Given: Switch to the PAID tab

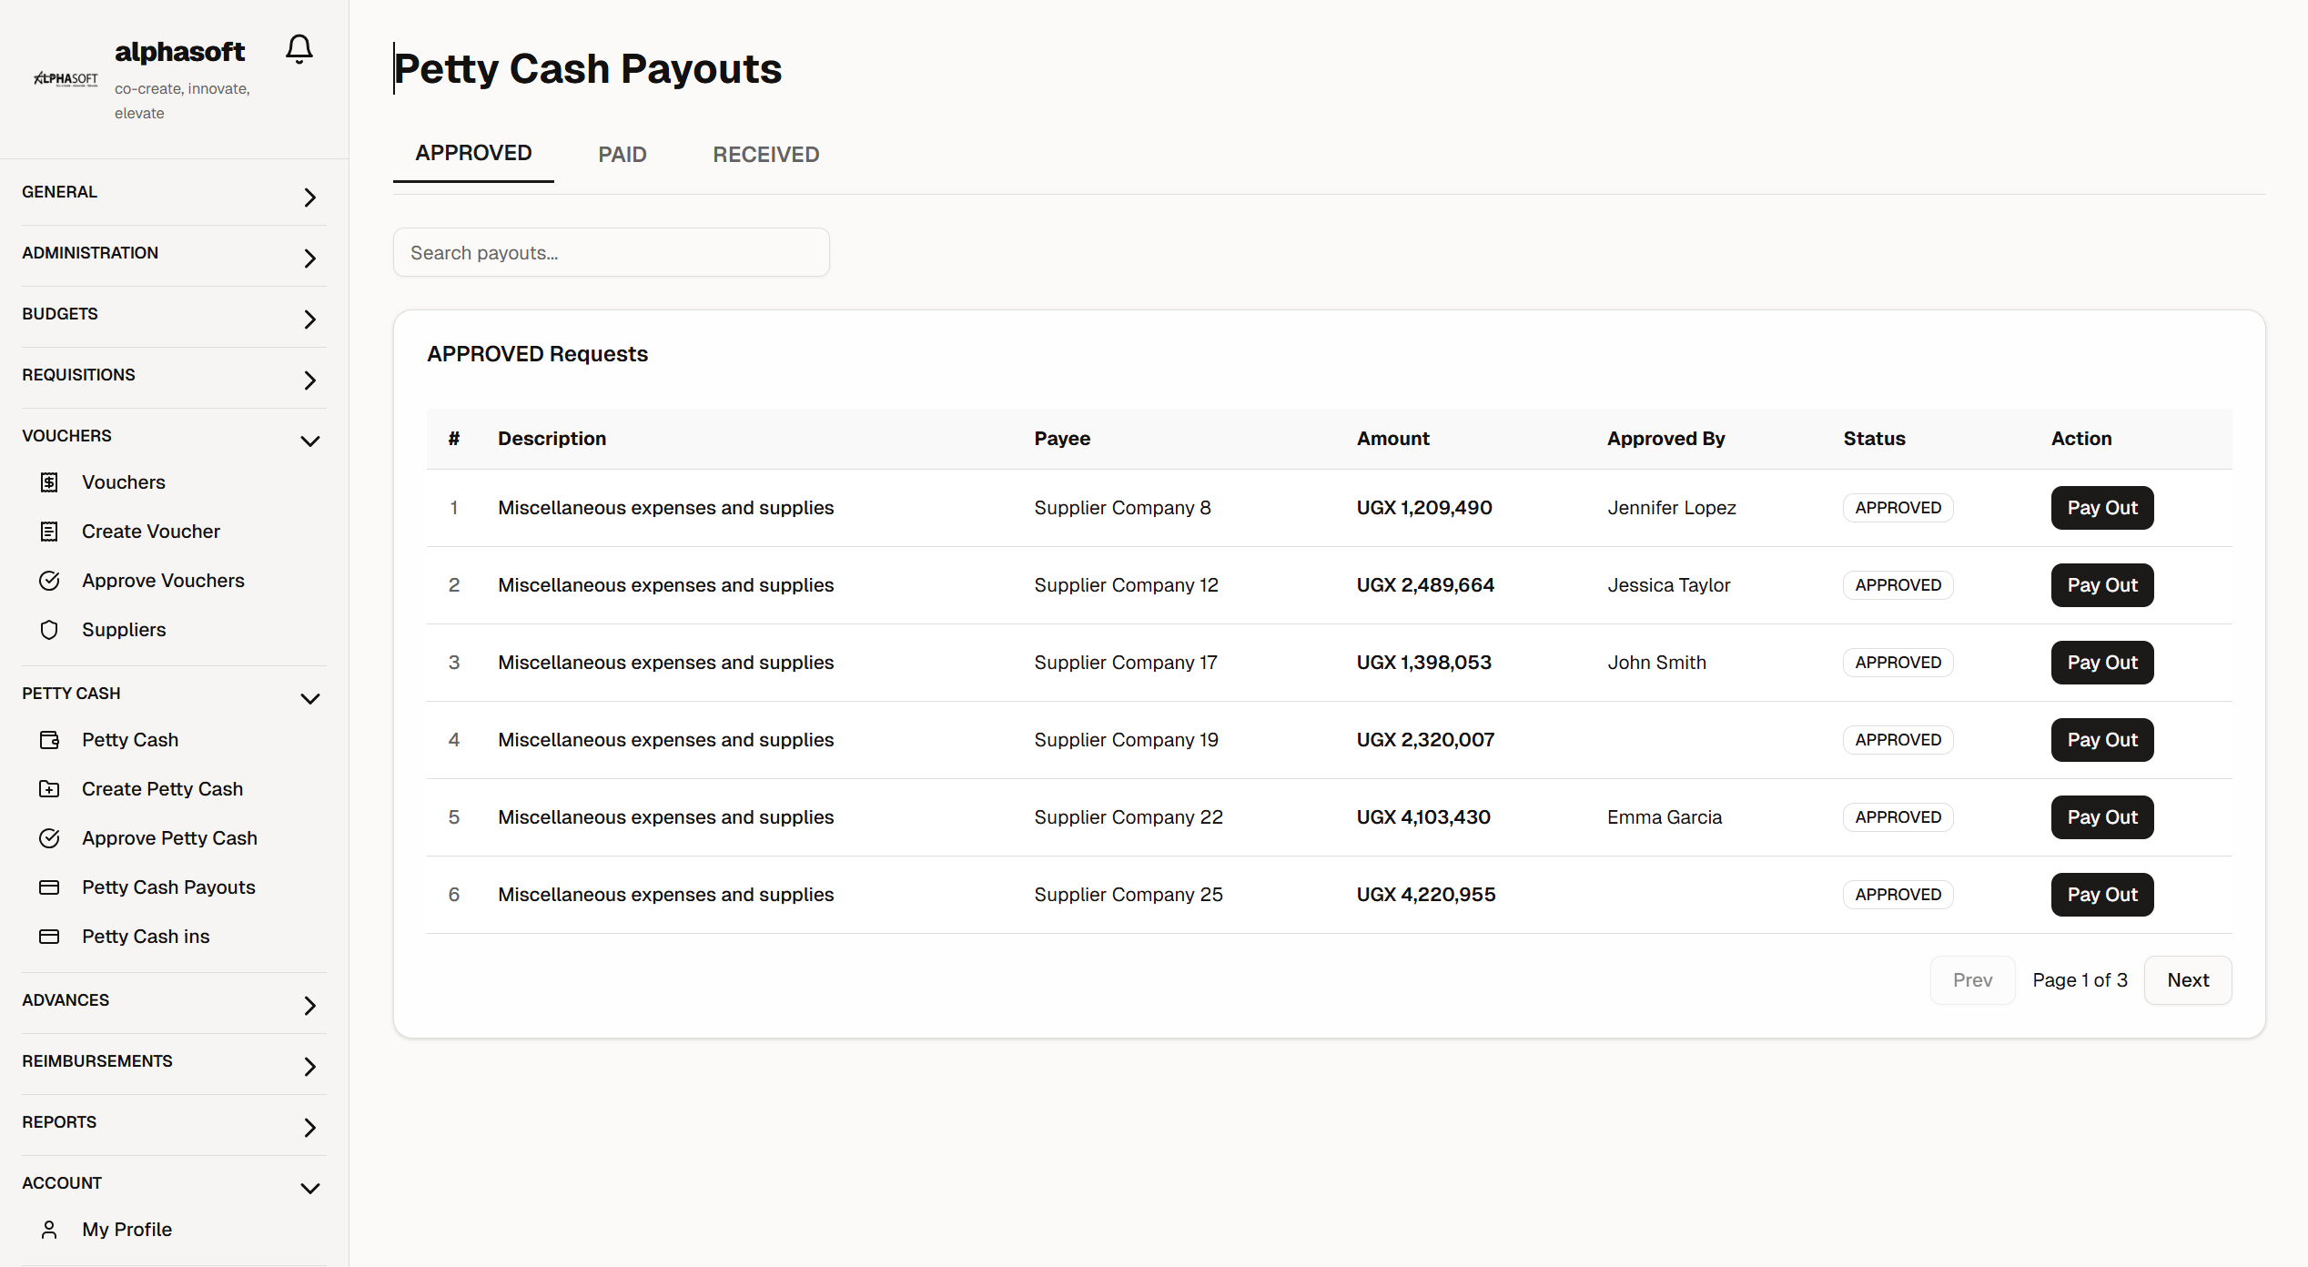Looking at the screenshot, I should [x=622, y=155].
